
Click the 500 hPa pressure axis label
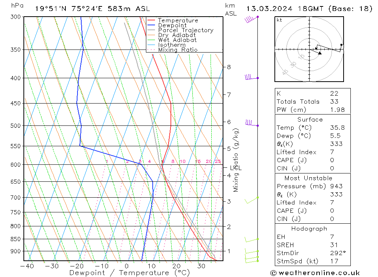pos(15,126)
